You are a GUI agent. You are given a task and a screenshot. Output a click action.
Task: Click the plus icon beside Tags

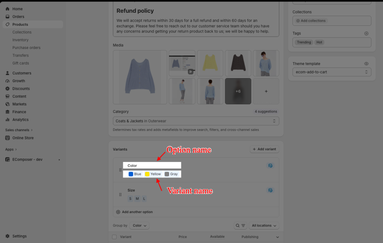(366, 33)
